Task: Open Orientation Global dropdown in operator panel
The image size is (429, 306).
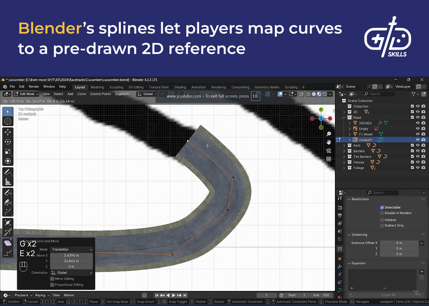Action: pyautogui.click(x=71, y=273)
